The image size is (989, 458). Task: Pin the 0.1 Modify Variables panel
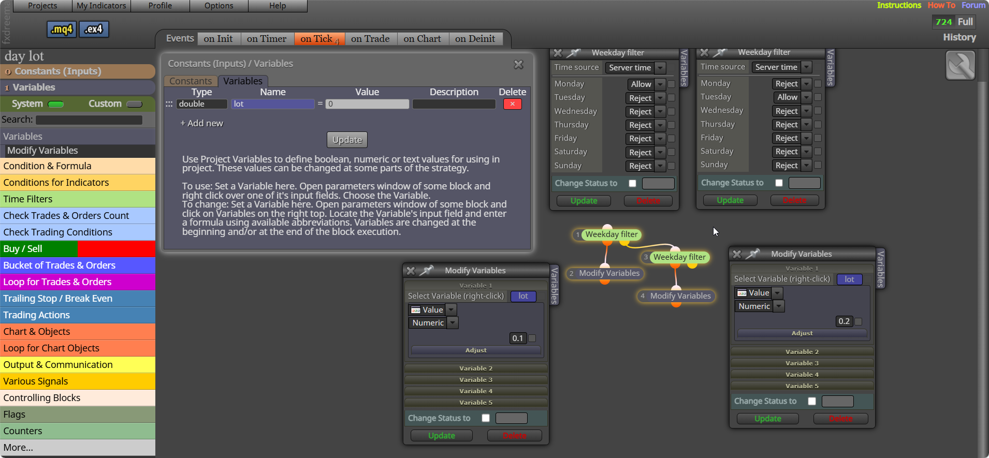(x=426, y=271)
